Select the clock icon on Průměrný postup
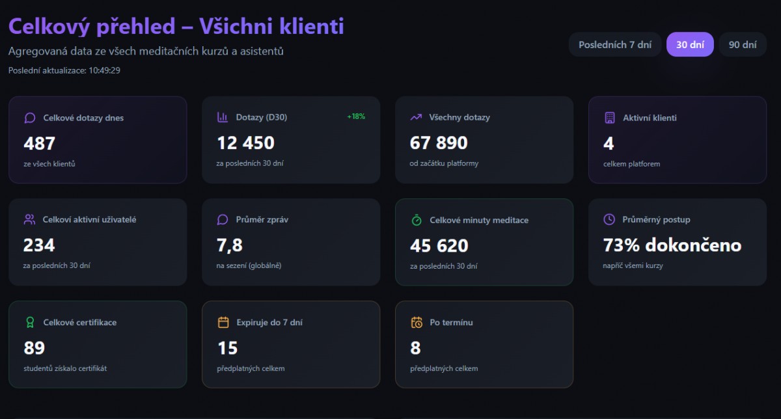 [x=609, y=220]
